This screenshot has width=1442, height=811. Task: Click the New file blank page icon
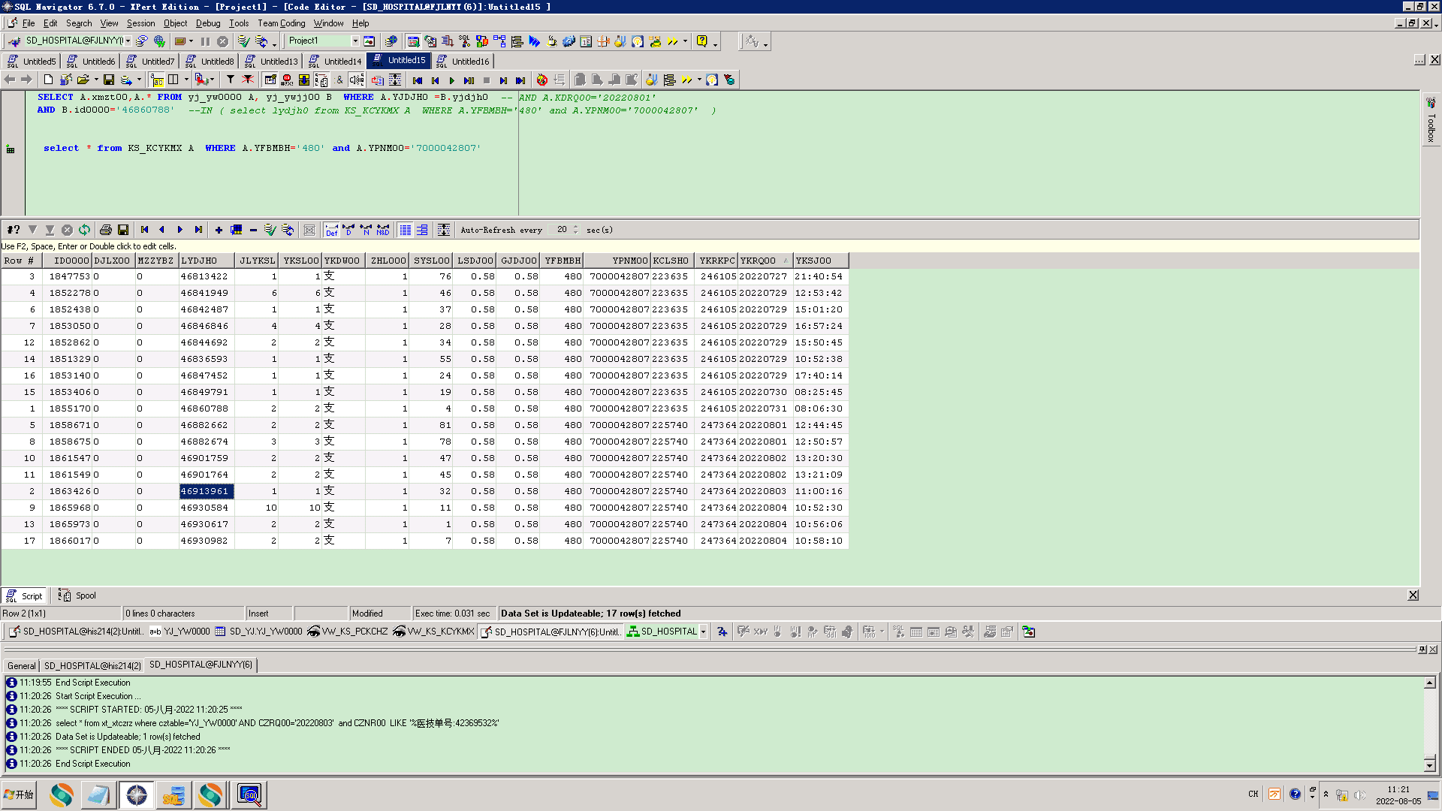[48, 80]
